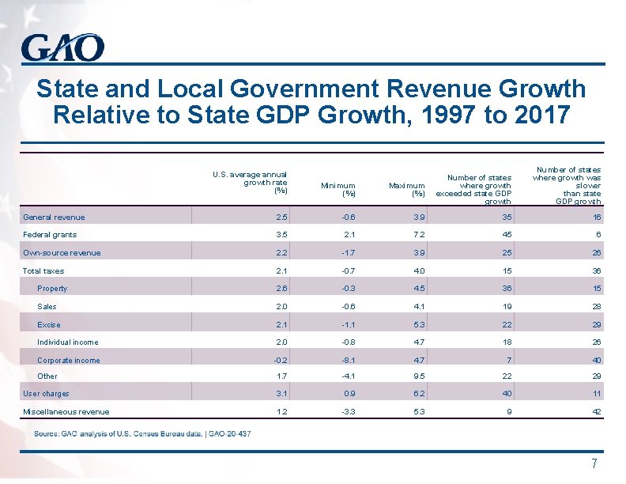This screenshot has height=484, width=626.
Task: Click the User charges maximum value 6.2
Action: tap(419, 394)
